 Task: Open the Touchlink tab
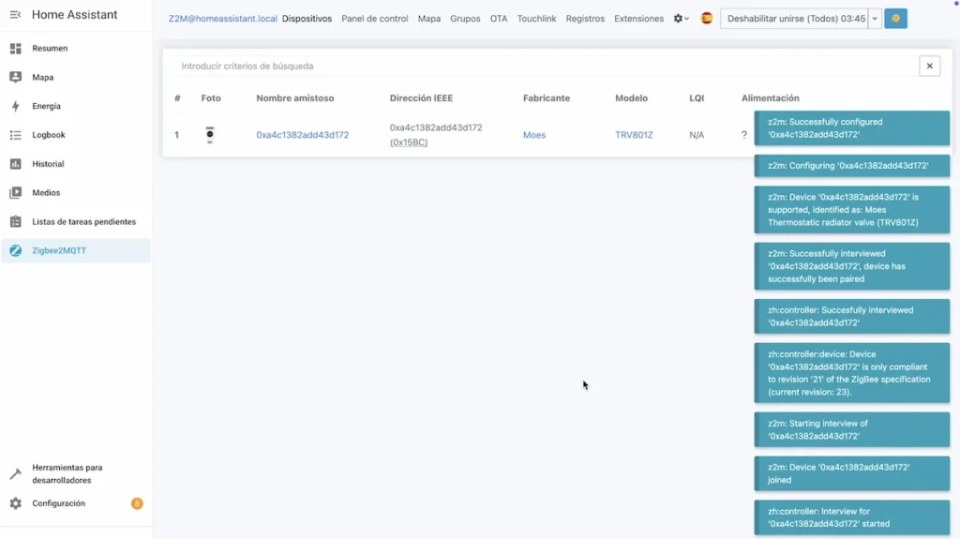(536, 19)
